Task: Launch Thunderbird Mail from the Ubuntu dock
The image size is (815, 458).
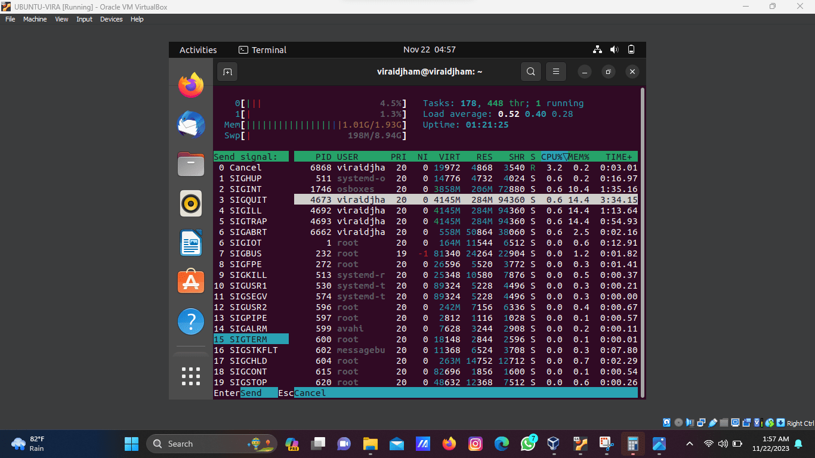Action: [191, 124]
